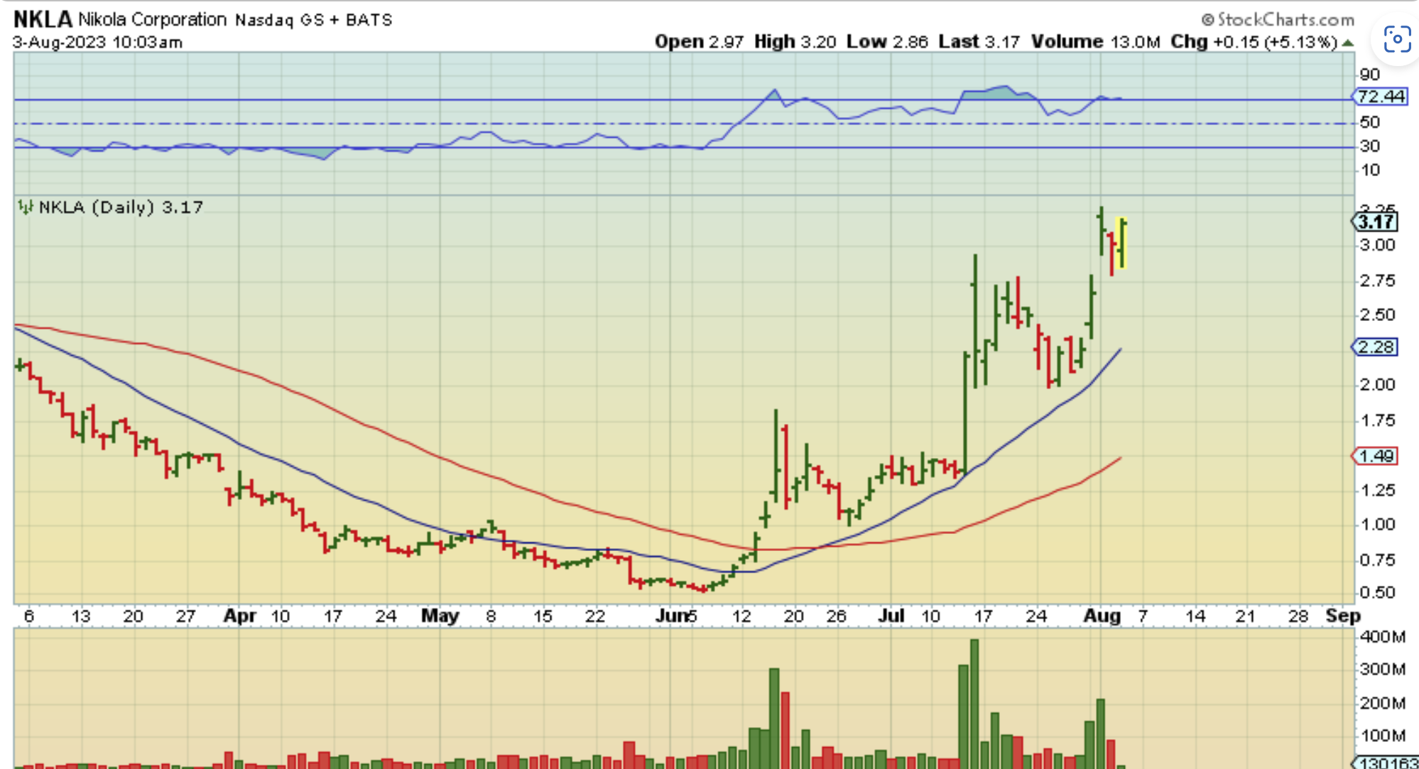Click the green up-triangle after Chg percentage
The height and width of the screenshot is (769, 1419).
(x=1347, y=43)
